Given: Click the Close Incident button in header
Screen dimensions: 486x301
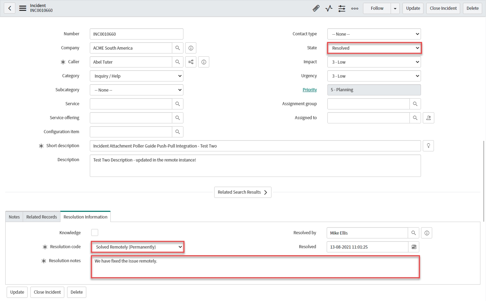Looking at the screenshot, I should (x=443, y=8).
